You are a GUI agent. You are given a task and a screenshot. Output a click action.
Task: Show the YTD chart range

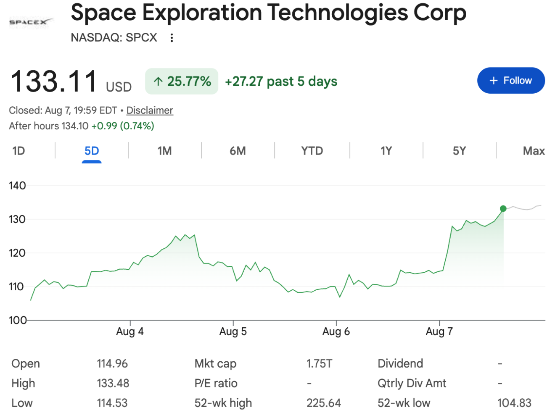(x=312, y=151)
